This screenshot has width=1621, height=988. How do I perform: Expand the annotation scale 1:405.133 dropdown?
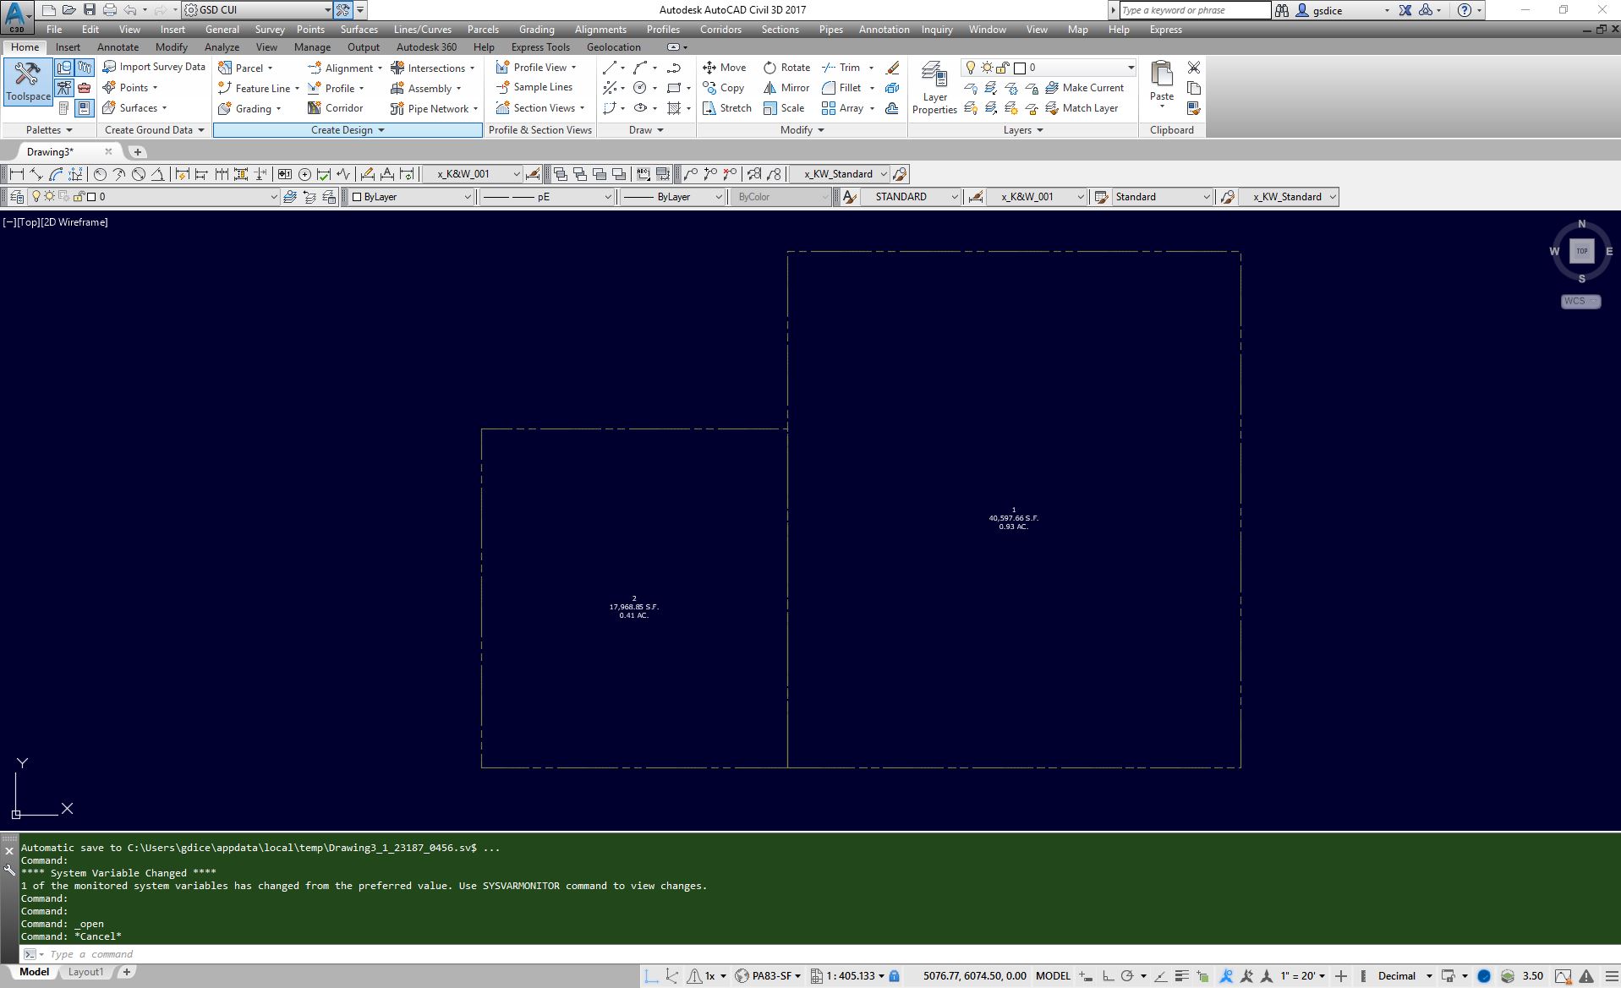(882, 975)
